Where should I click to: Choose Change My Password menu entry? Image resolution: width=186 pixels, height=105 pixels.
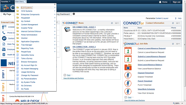[30, 75]
